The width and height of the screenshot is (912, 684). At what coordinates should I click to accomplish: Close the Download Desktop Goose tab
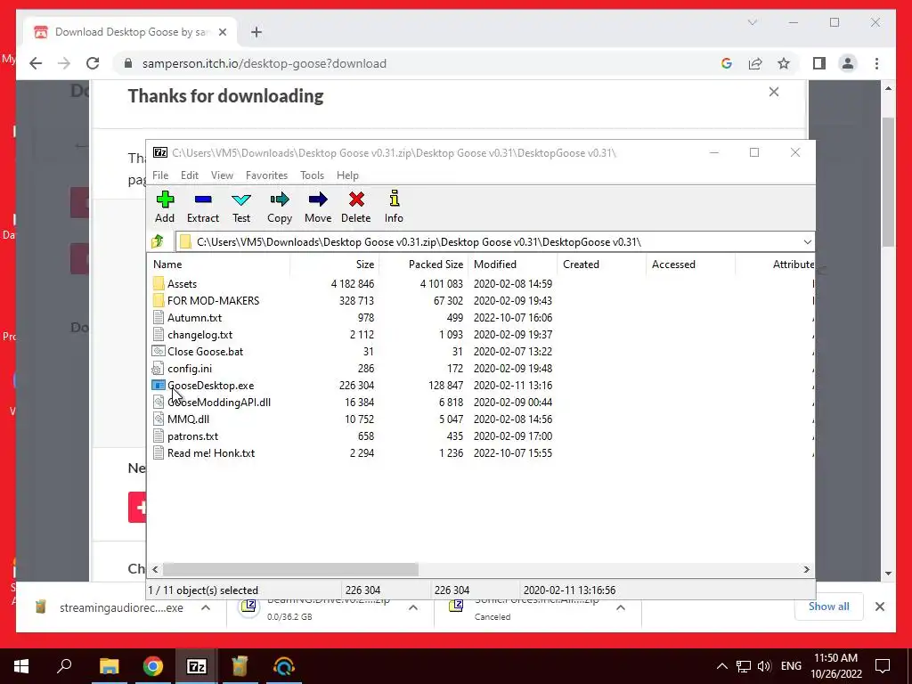[x=222, y=32]
